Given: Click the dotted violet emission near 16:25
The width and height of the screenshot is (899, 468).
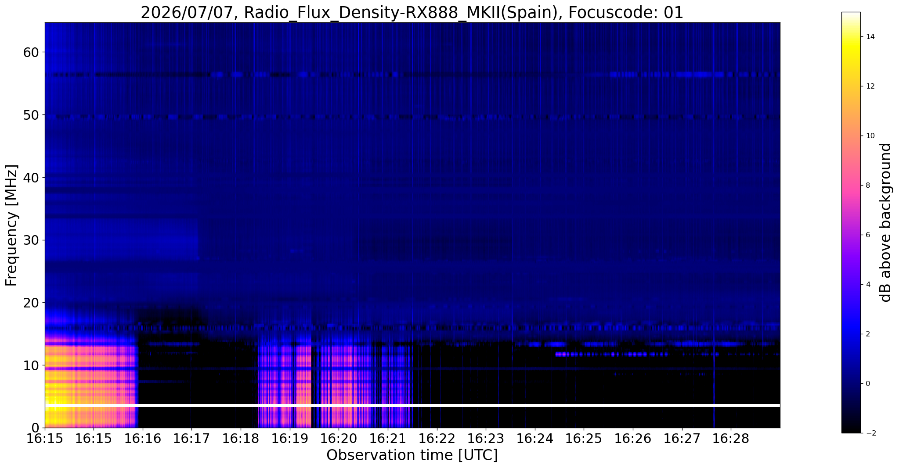Looking at the screenshot, I should (610, 354).
